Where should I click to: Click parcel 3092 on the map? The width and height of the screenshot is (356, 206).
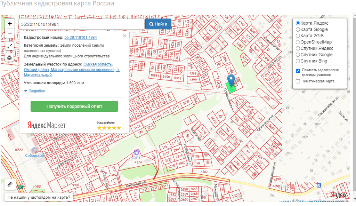coord(186,103)
